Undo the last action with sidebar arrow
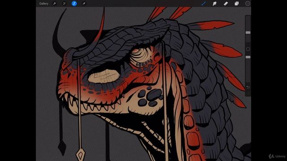287x161 pixels. coord(248,87)
